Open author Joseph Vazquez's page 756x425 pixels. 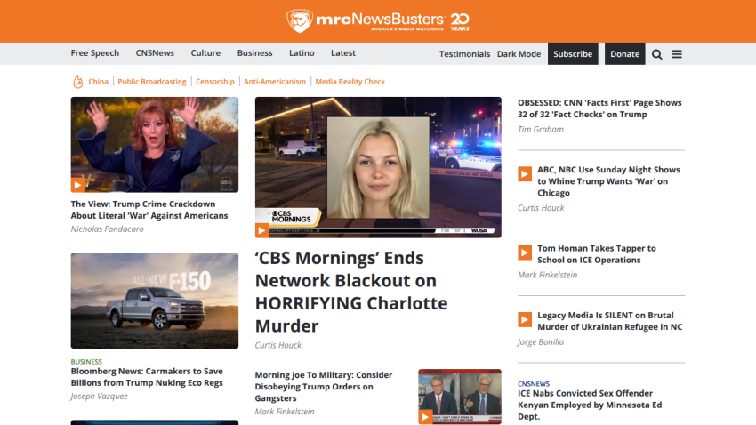click(x=100, y=396)
